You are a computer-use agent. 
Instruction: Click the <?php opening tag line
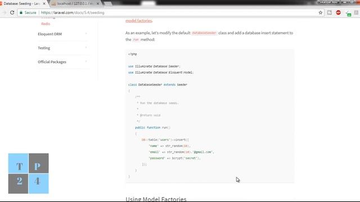[133, 54]
